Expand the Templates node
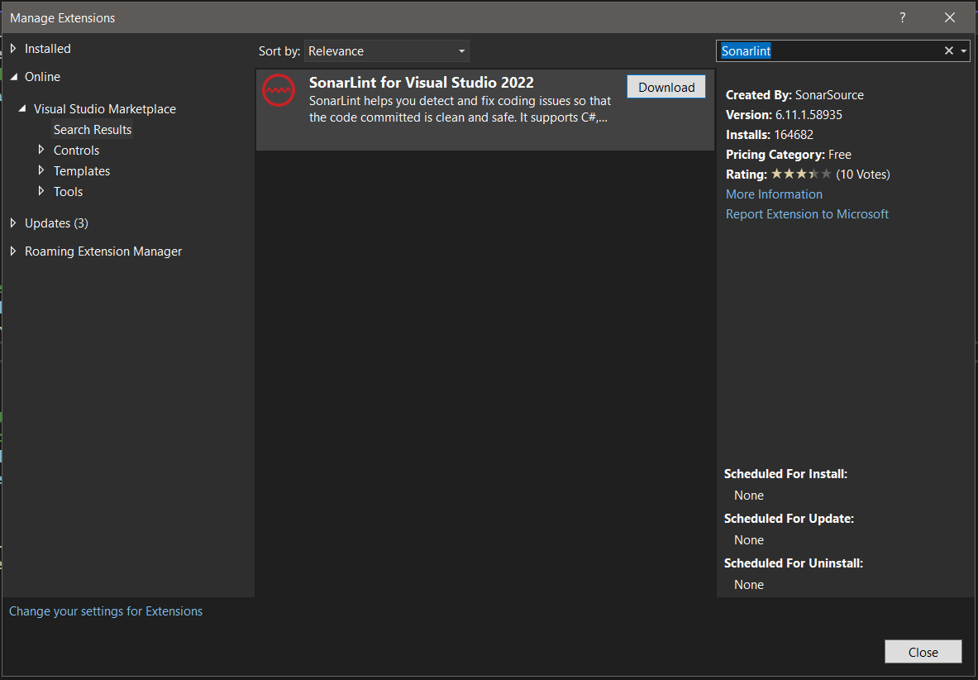 [41, 170]
